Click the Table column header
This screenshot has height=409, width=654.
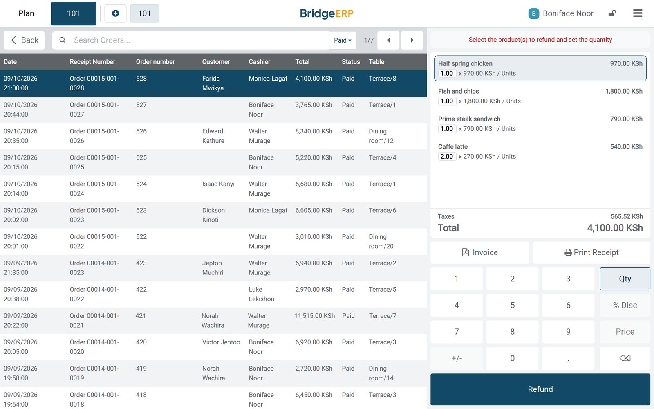coord(376,62)
